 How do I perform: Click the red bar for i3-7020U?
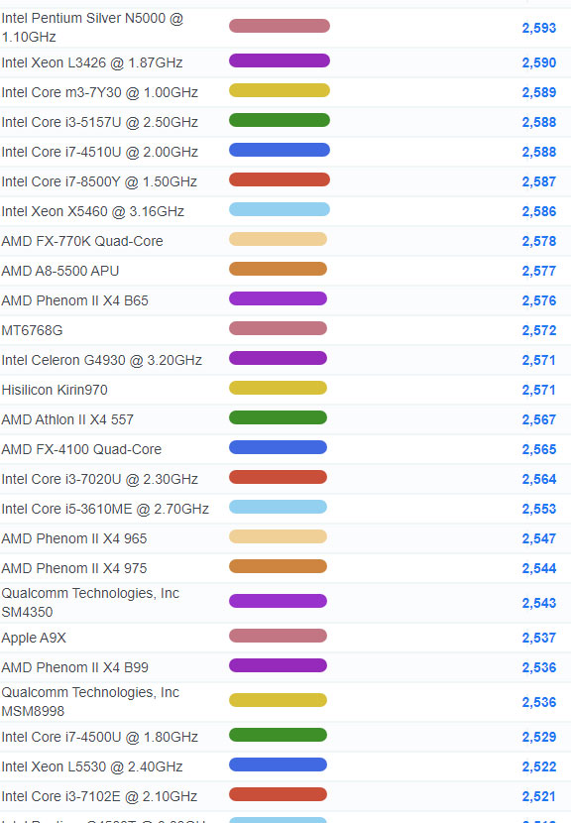pos(278,477)
